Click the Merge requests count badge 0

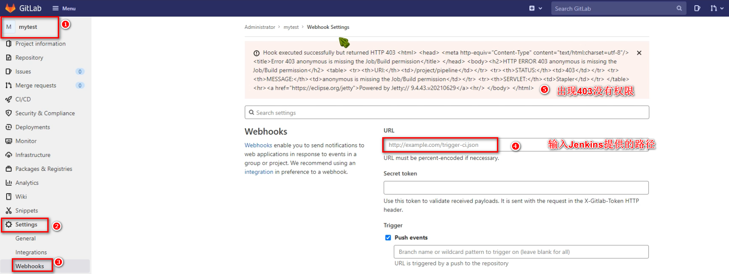[80, 86]
